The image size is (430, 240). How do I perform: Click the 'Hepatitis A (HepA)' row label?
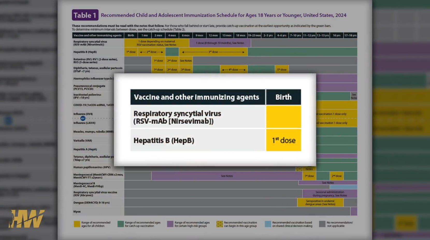[85, 149]
